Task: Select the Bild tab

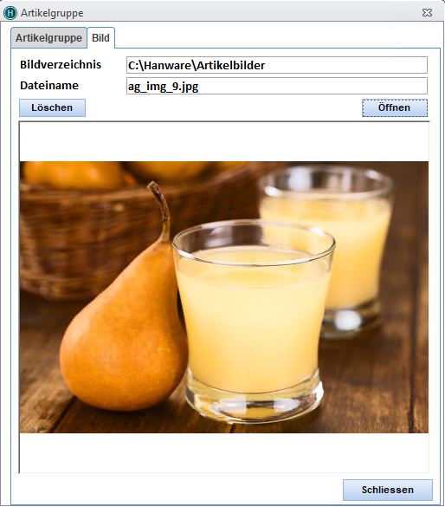Action: 100,38
